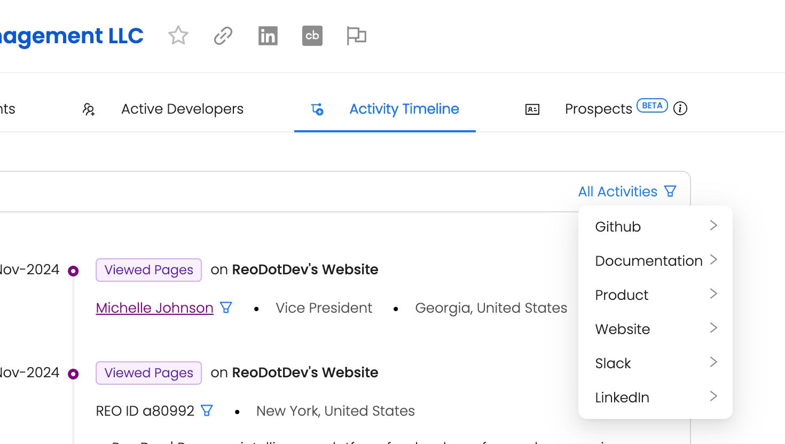Choose Website in activity filter menu
The height and width of the screenshot is (444, 785).
655,329
